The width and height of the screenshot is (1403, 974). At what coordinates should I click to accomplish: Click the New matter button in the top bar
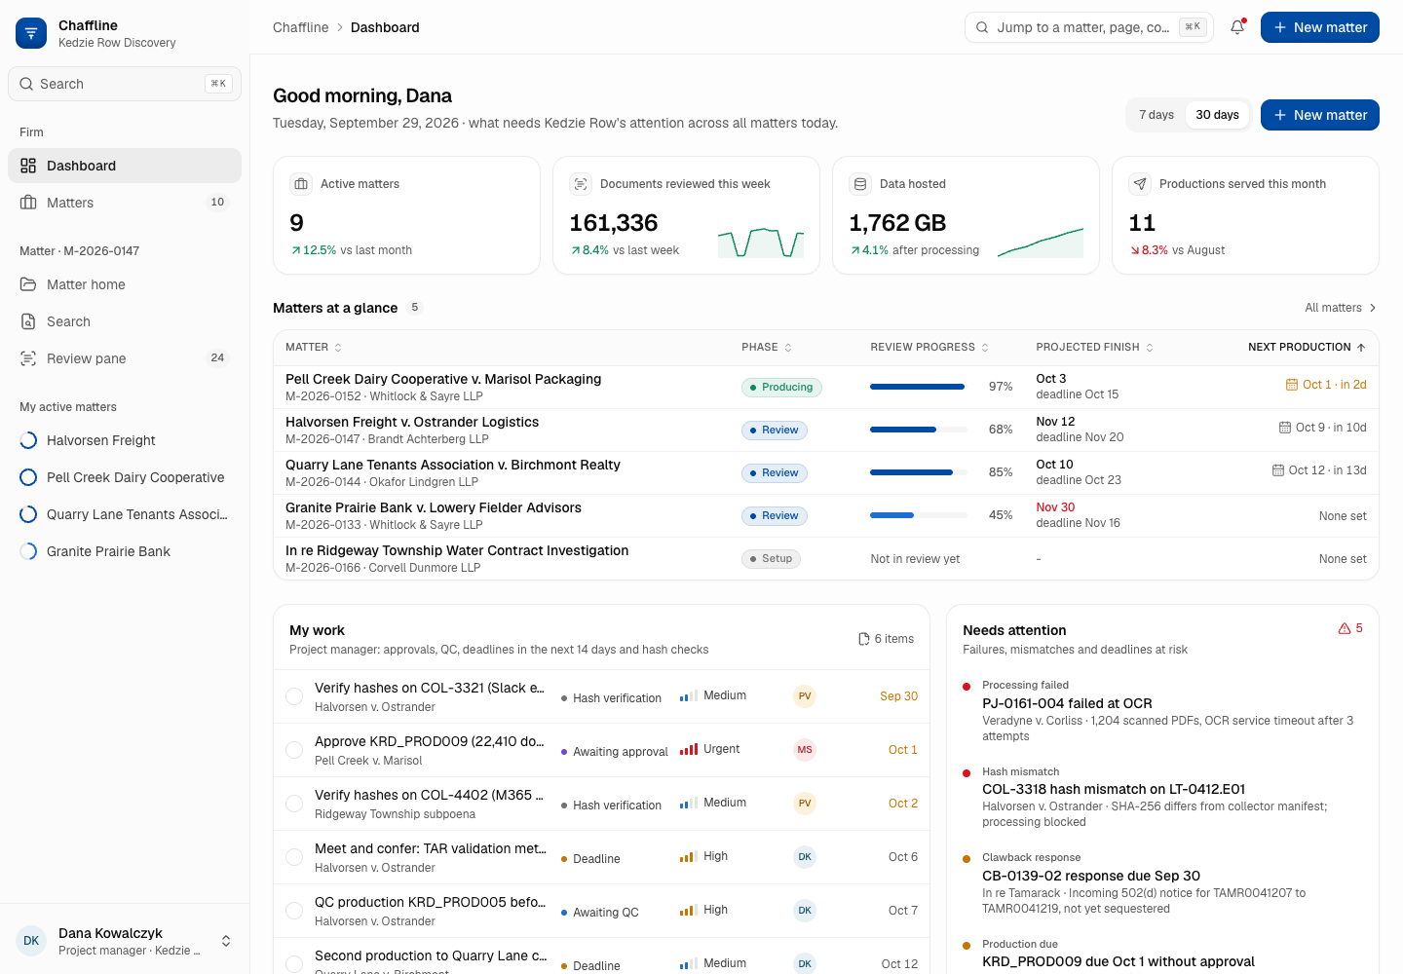(x=1320, y=27)
